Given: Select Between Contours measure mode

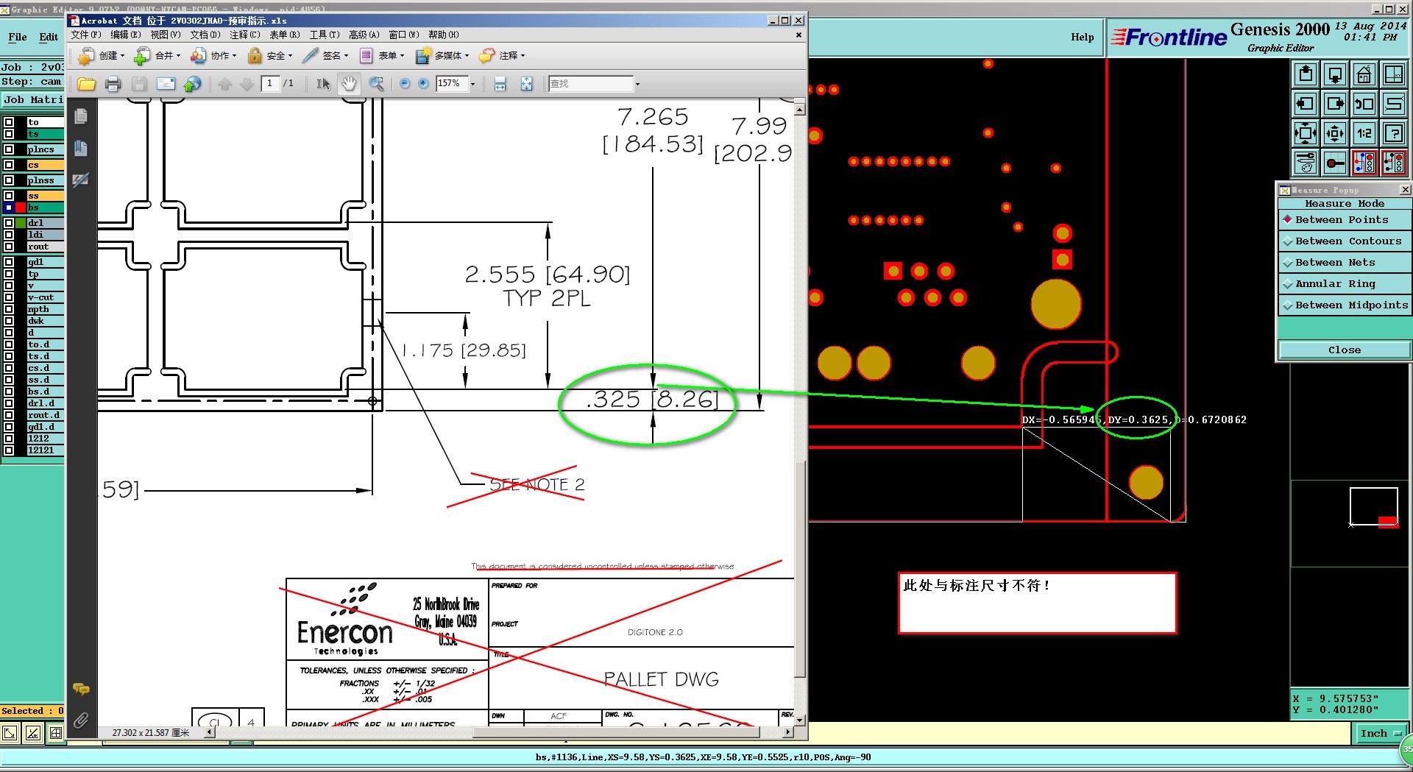Looking at the screenshot, I should coord(1345,241).
